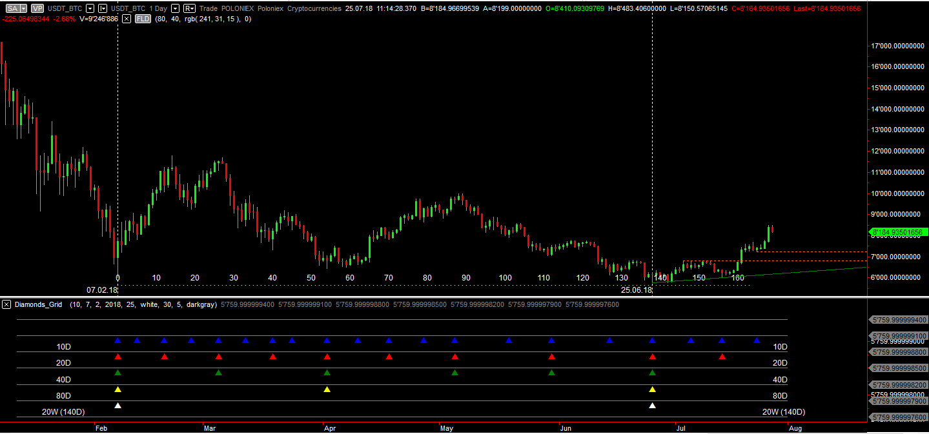This screenshot has height=434, width=929.
Task: Click the yellow 80D triangle near April
Action: pos(327,390)
